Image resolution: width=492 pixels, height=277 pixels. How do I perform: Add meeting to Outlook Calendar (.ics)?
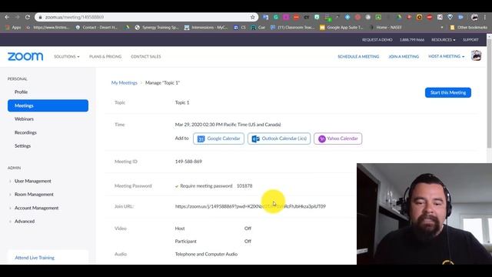(279, 138)
